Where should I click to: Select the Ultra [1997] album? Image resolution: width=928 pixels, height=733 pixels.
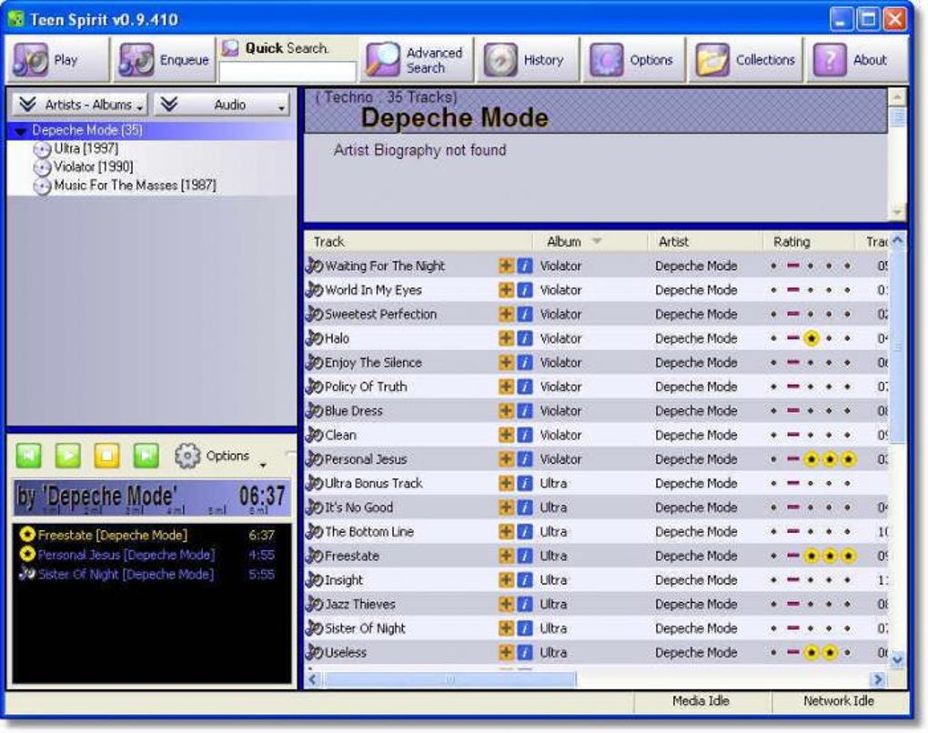pyautogui.click(x=86, y=148)
